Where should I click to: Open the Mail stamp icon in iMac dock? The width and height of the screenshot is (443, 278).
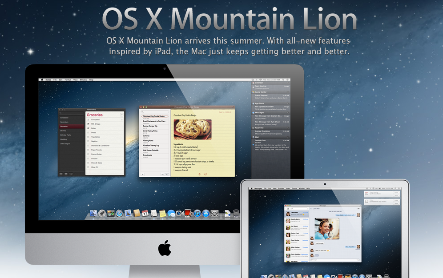[x=128, y=214]
